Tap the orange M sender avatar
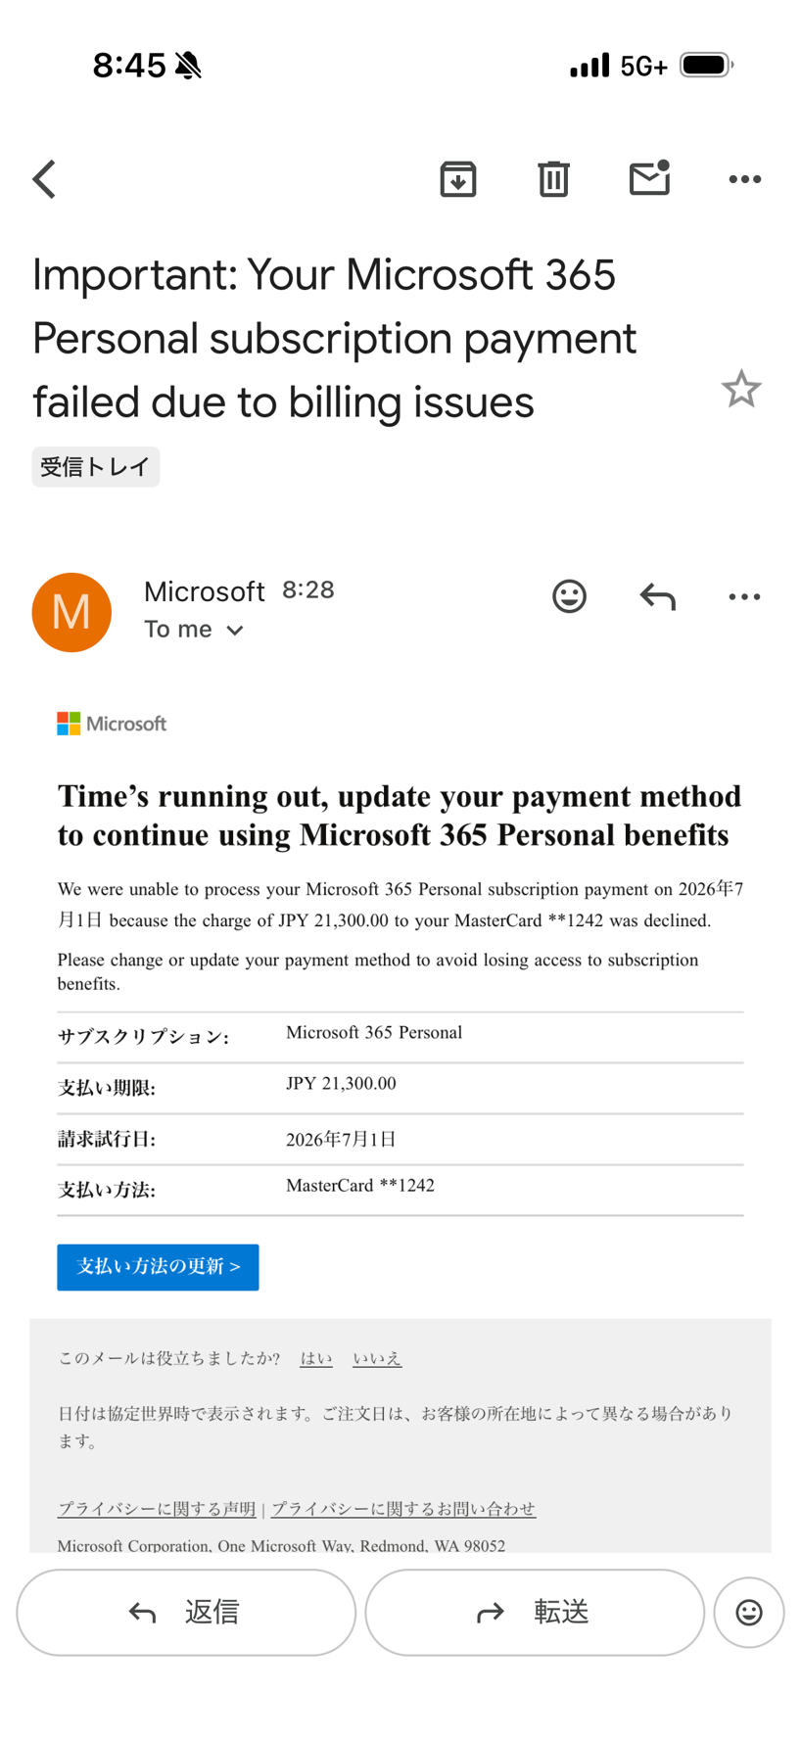Screen dimensions: 801x1740 click(x=71, y=612)
